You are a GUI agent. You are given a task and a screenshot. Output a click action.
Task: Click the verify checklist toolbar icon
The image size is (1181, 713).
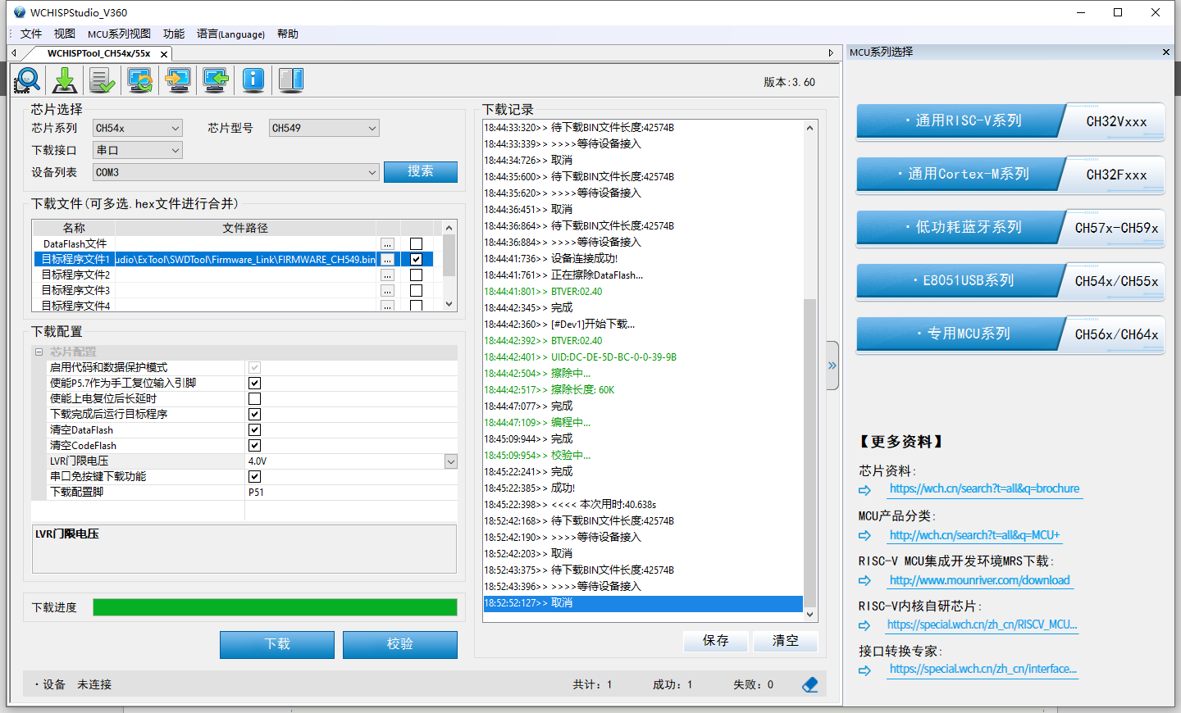(x=103, y=80)
